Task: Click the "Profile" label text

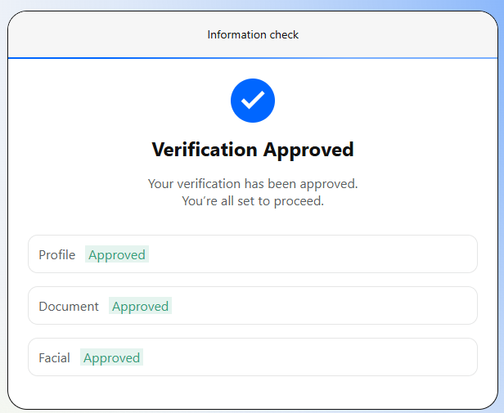Action: point(56,255)
